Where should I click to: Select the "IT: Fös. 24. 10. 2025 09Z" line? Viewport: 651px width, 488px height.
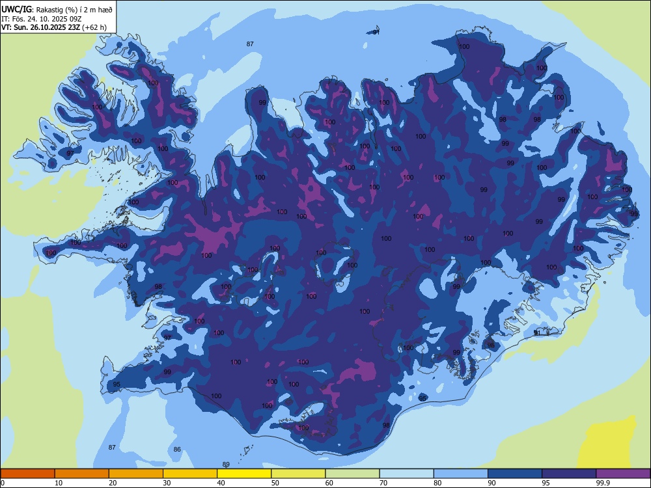[41, 19]
